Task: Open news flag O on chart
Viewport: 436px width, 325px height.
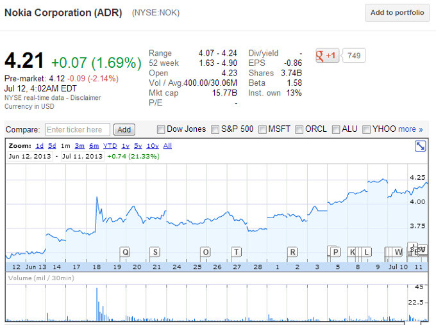Action: pyautogui.click(x=205, y=252)
